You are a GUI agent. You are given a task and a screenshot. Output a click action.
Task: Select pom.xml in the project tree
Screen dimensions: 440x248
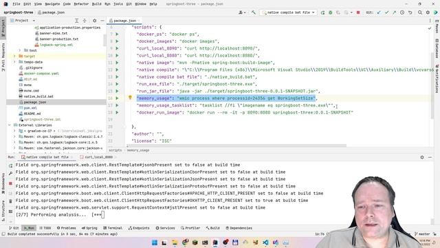30,108
